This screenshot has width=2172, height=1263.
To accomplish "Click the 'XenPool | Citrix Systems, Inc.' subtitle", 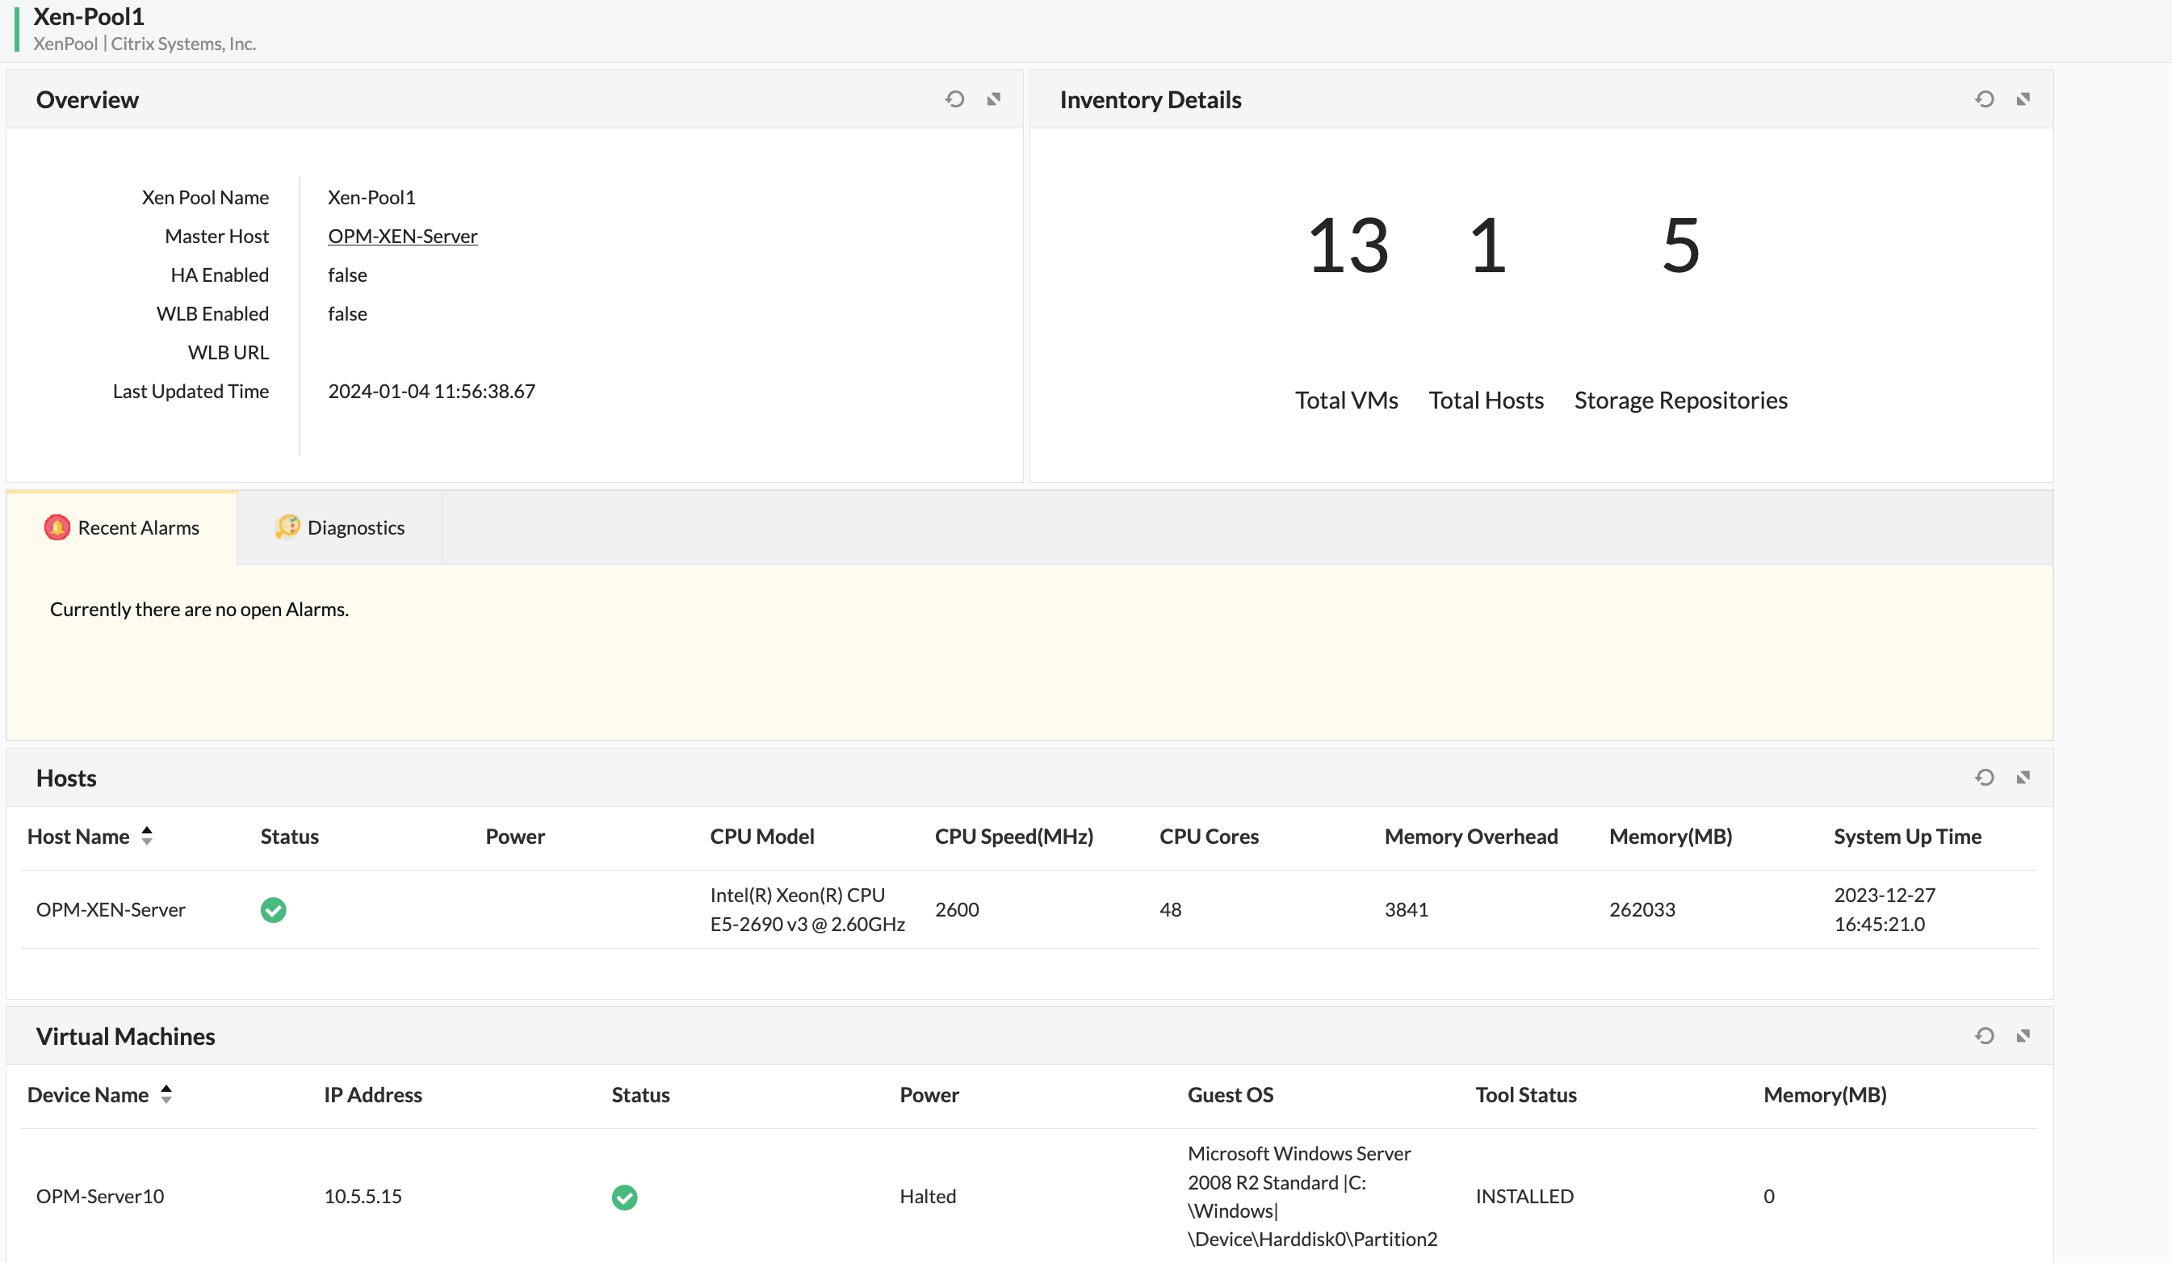I will (145, 44).
